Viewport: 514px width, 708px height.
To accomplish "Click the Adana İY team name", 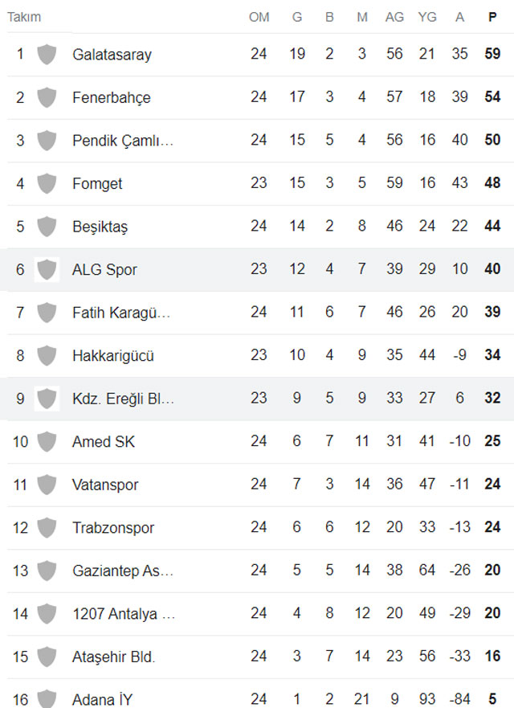I will [x=103, y=699].
